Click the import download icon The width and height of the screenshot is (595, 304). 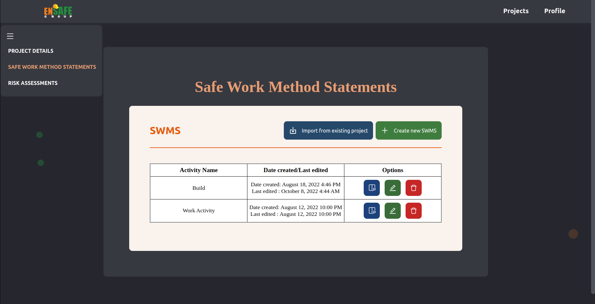293,131
